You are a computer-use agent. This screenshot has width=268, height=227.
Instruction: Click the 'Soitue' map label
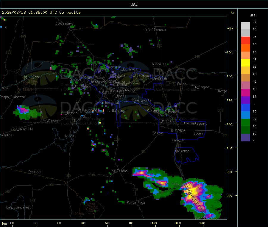158,133
